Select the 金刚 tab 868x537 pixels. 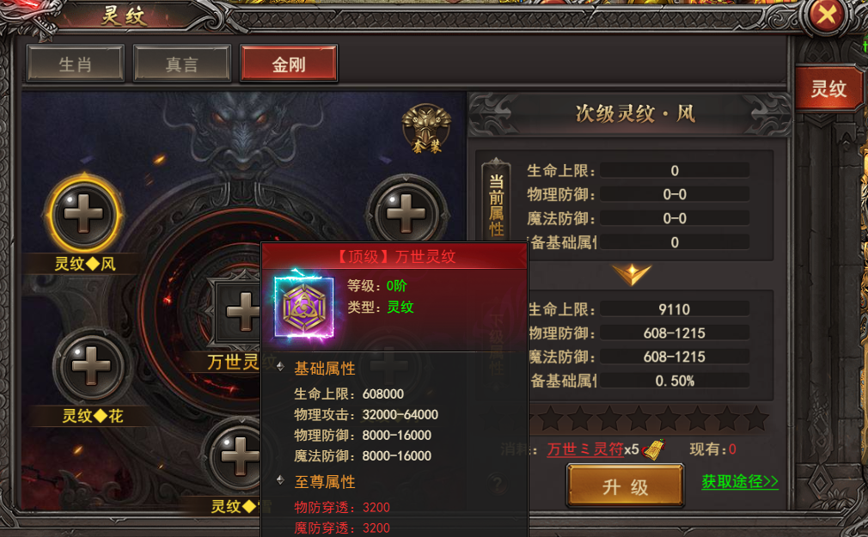click(x=289, y=64)
